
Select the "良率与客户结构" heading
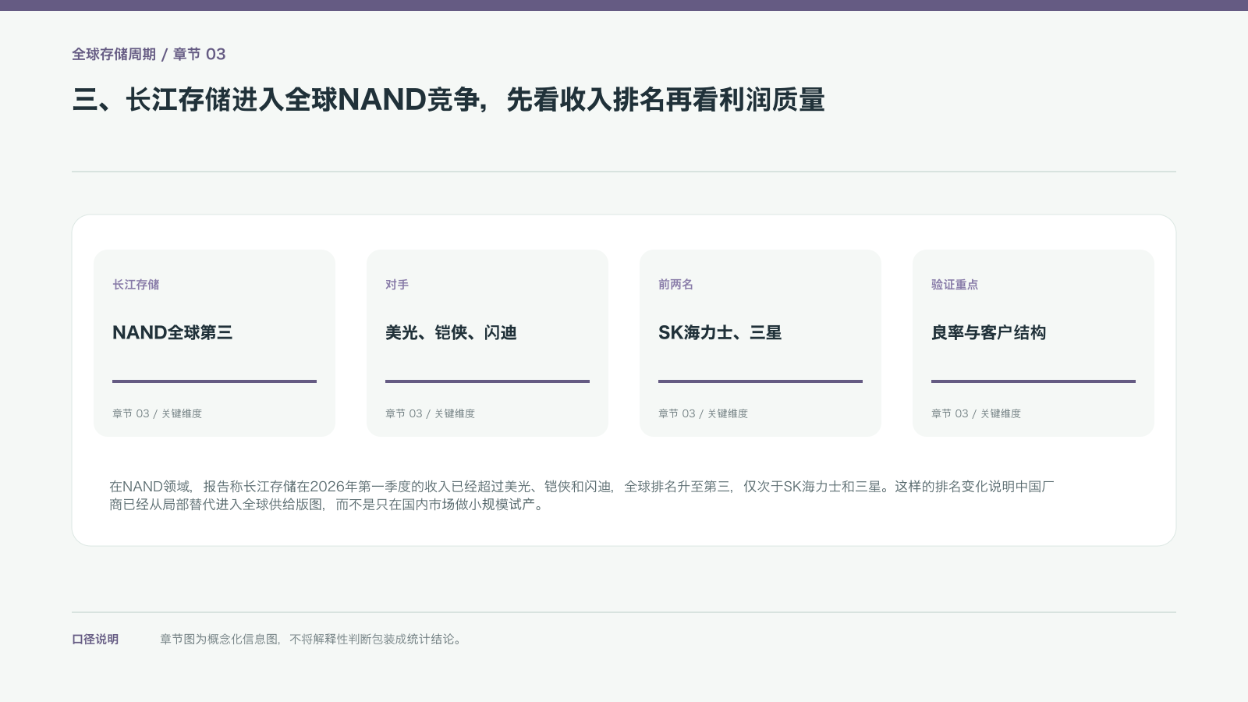point(988,332)
